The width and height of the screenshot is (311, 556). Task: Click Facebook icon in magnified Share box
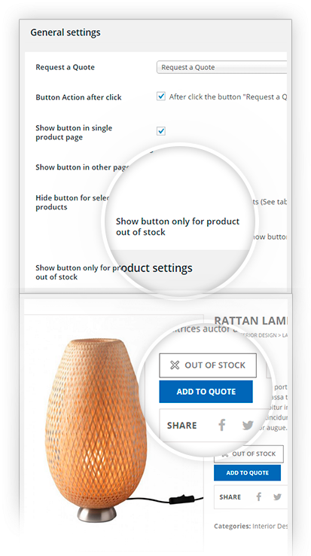pyautogui.click(x=222, y=425)
